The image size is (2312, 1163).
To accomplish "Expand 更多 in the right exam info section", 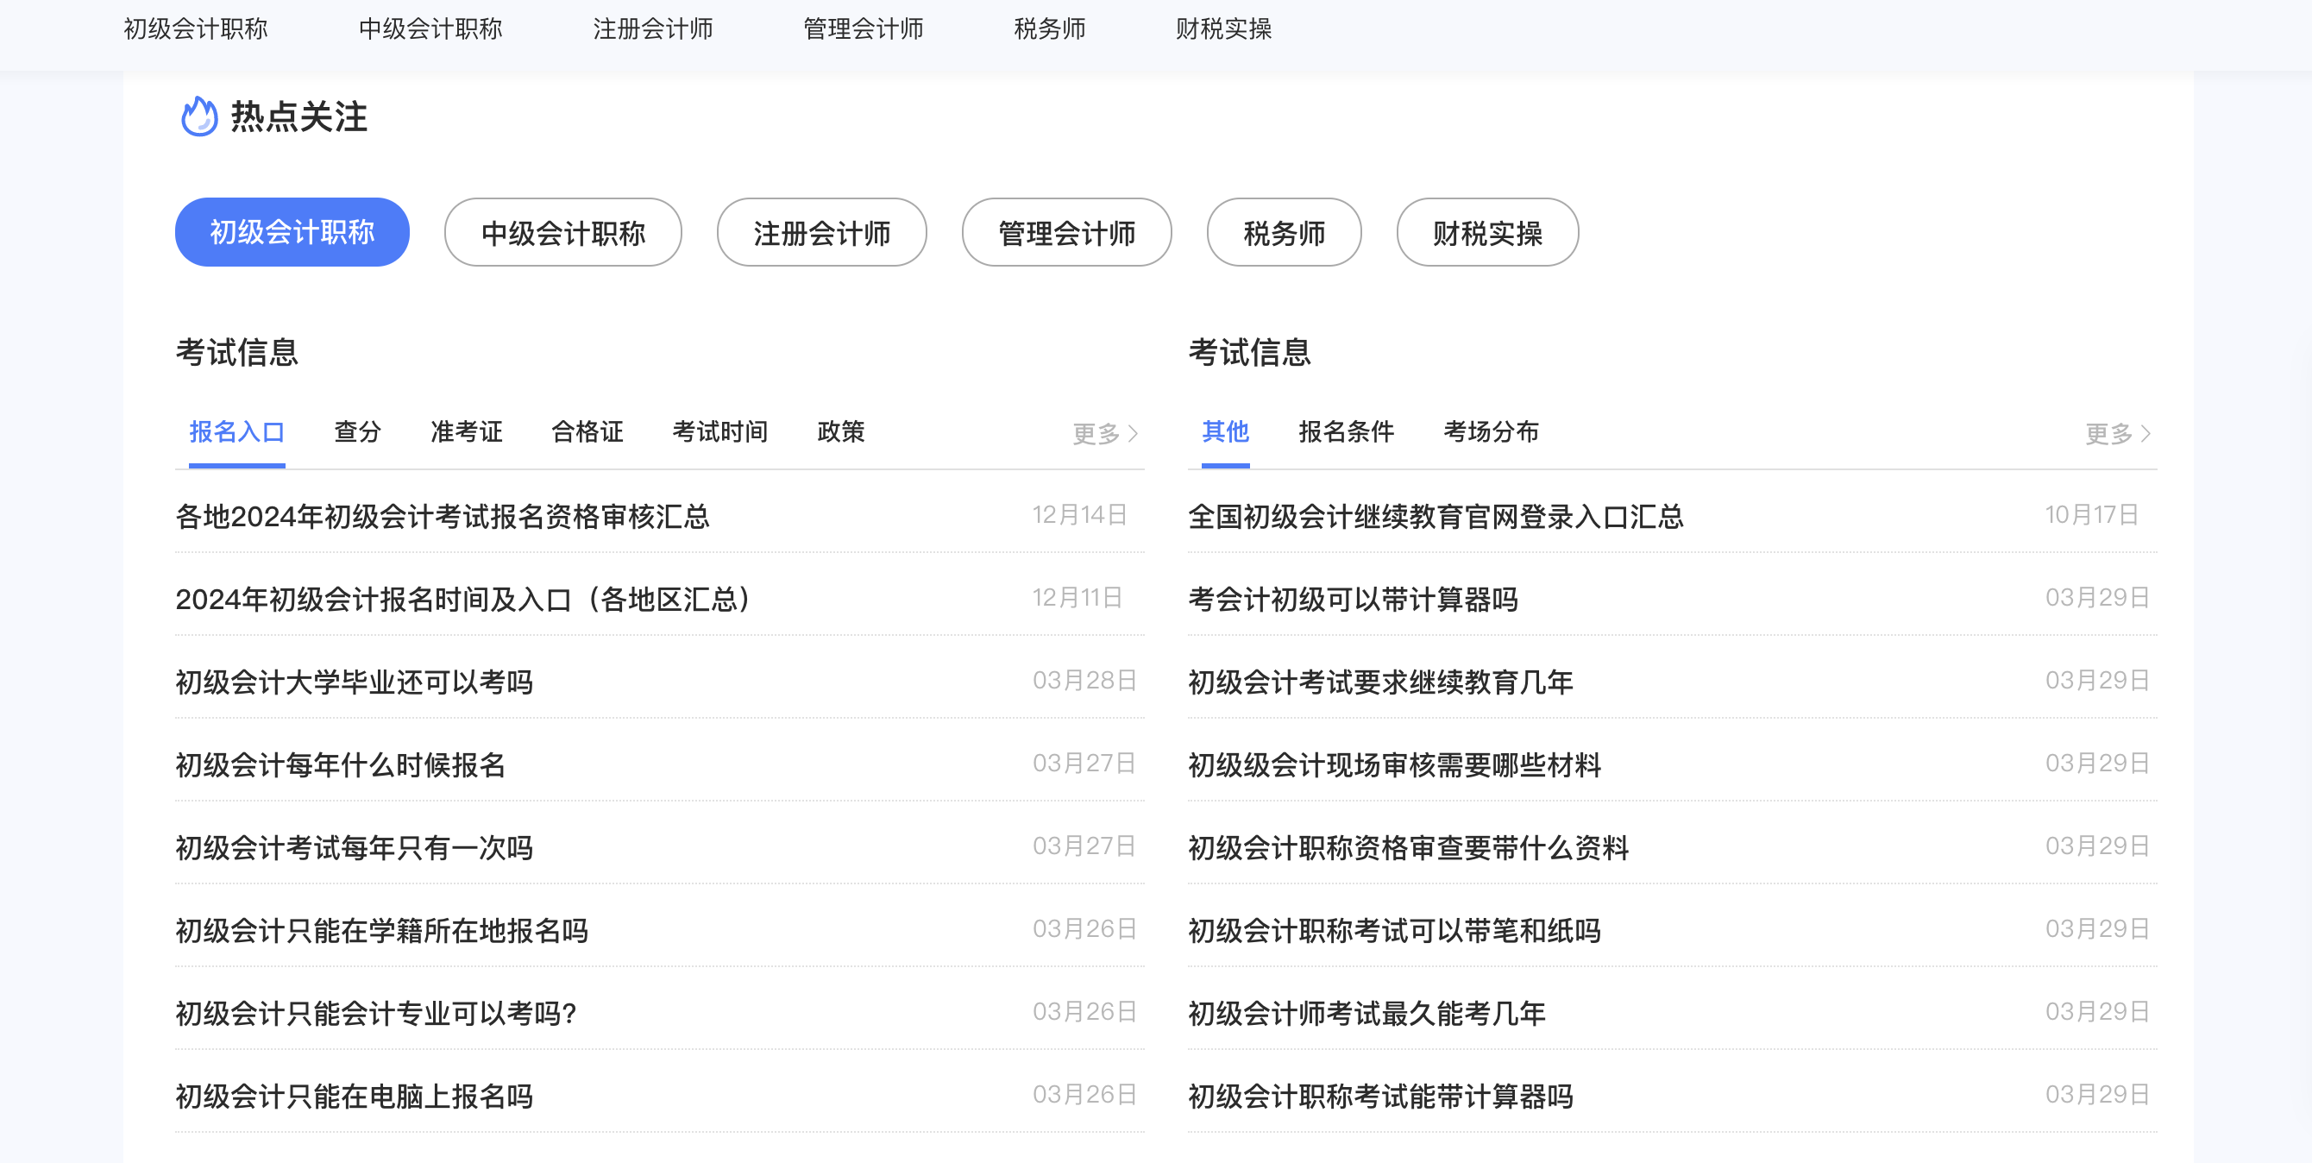I will pos(2118,434).
